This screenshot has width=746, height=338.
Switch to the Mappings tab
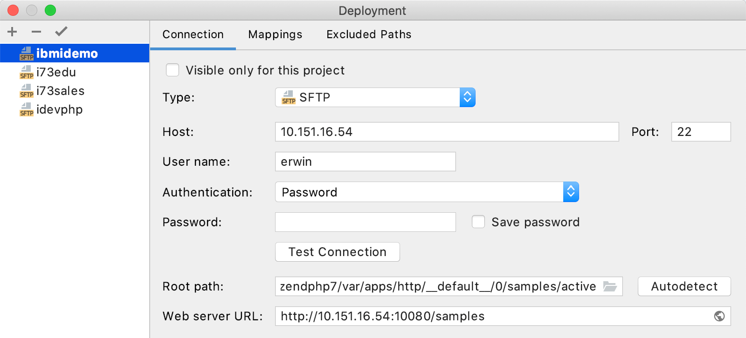[275, 34]
